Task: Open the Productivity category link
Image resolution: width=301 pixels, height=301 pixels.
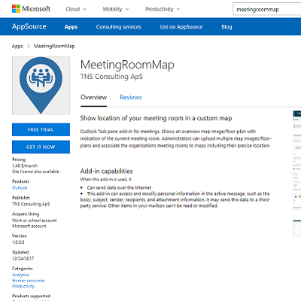Action: [23, 286]
